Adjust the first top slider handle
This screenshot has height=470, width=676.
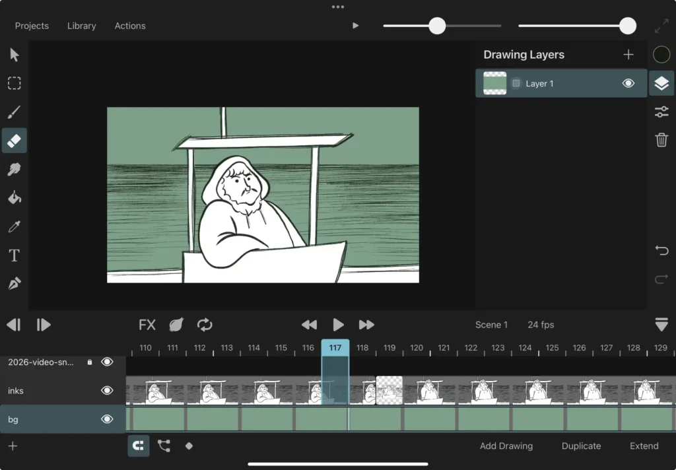[x=437, y=26]
